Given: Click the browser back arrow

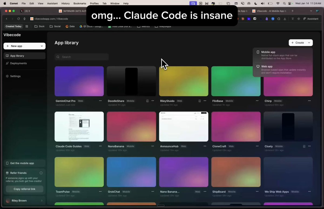Looking at the screenshot, I should 6,19.
